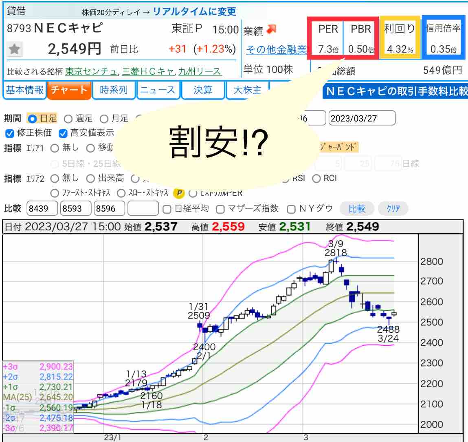Click リアルタイムに変更 link
This screenshot has width=468, height=442.
pos(194,12)
